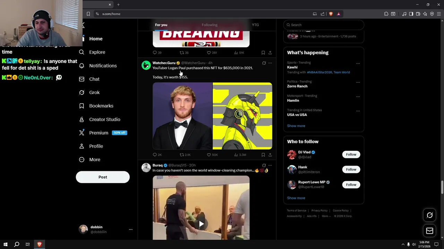
Task: Open Logan Paul photo in post
Action: [x=182, y=116]
